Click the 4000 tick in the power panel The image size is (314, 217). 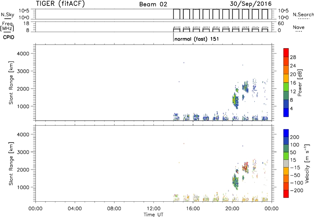[x=23, y=54]
